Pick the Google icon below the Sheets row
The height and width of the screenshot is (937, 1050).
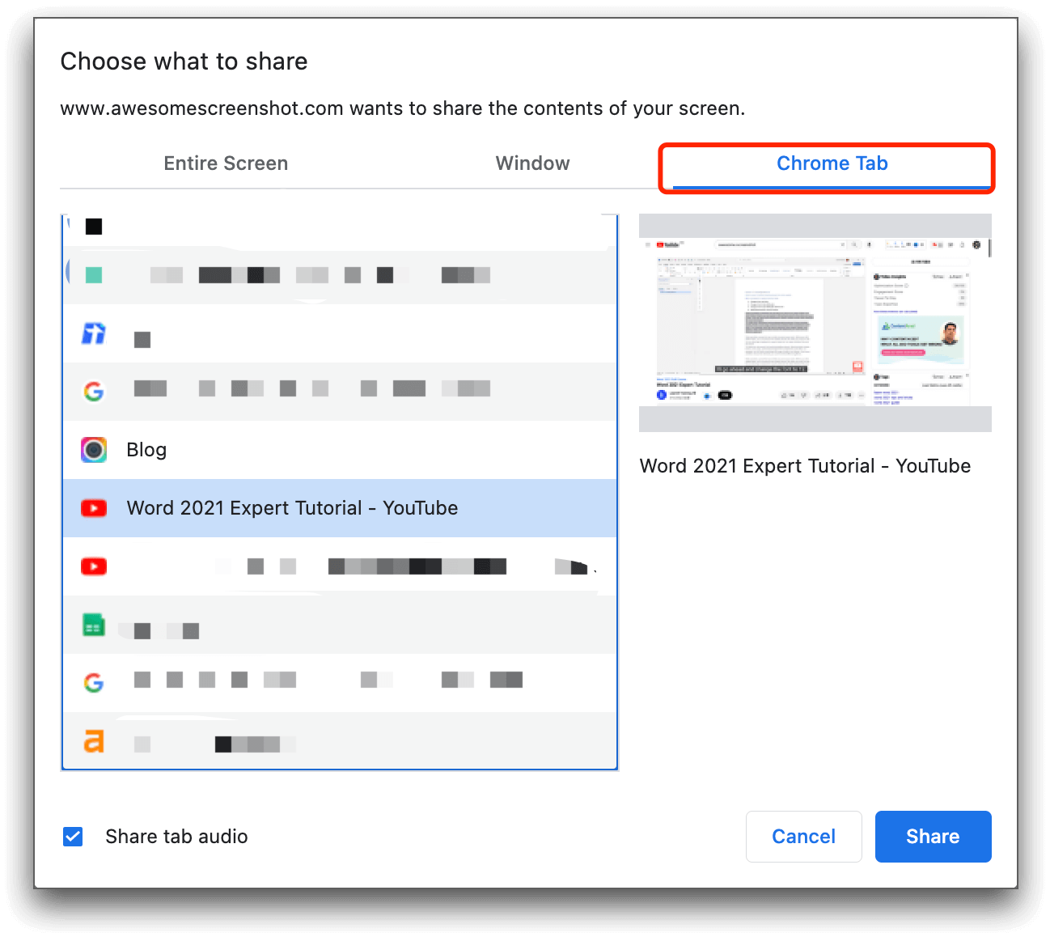[94, 683]
